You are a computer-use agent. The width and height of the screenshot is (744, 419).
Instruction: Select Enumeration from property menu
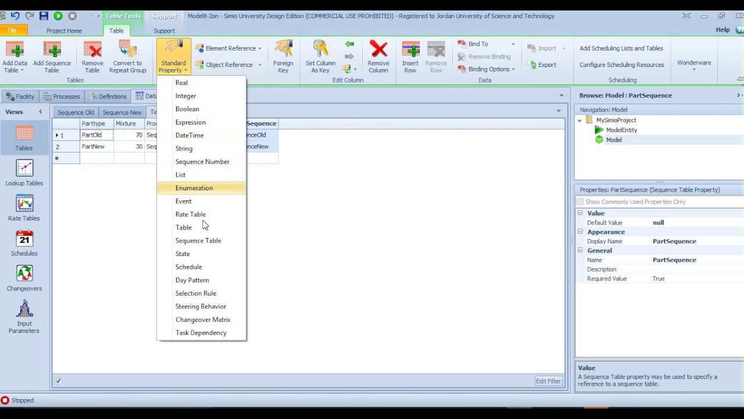pyautogui.click(x=201, y=188)
